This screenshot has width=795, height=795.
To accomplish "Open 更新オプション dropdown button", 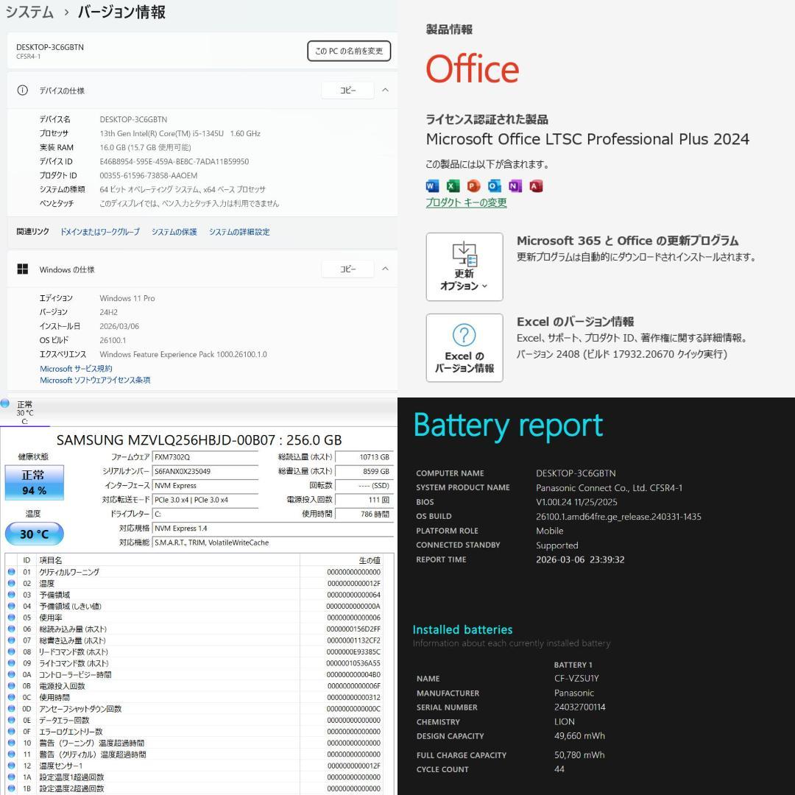I will click(x=464, y=266).
